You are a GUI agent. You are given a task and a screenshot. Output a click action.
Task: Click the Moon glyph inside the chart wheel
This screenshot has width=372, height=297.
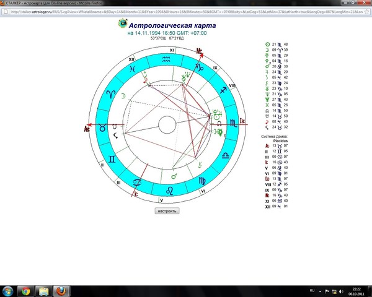[123, 96]
